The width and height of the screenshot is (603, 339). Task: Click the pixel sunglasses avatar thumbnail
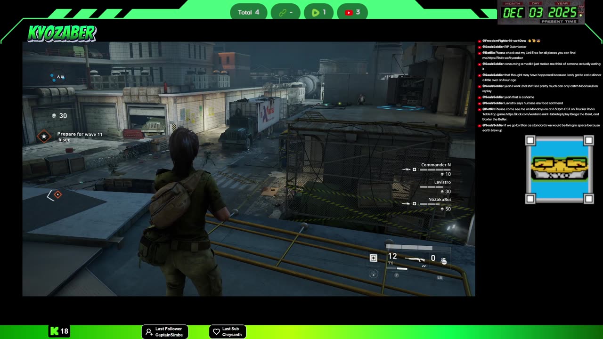559,169
